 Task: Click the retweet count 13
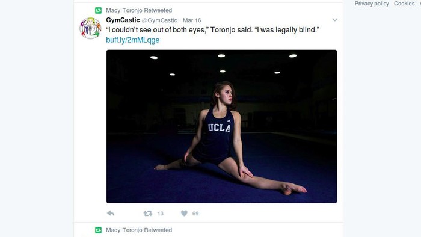coord(161,214)
